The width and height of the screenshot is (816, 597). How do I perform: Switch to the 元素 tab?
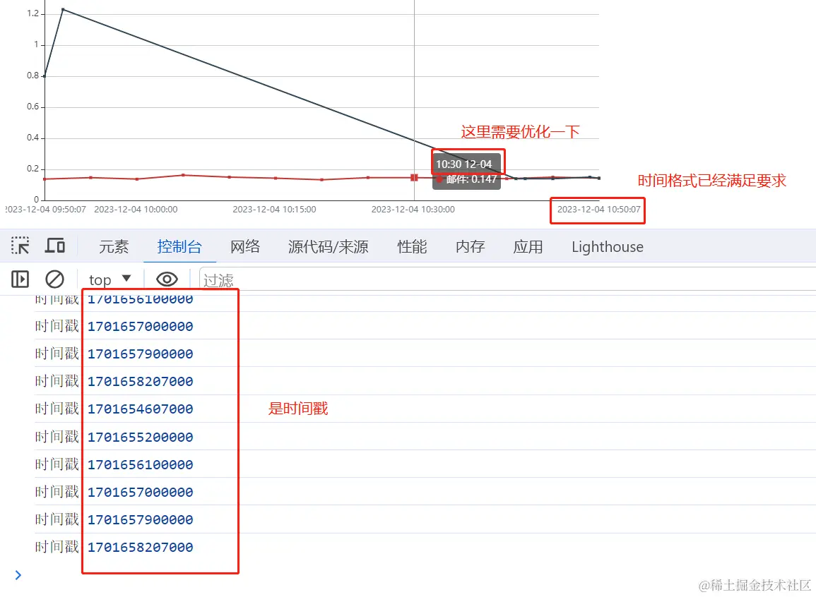coord(114,247)
